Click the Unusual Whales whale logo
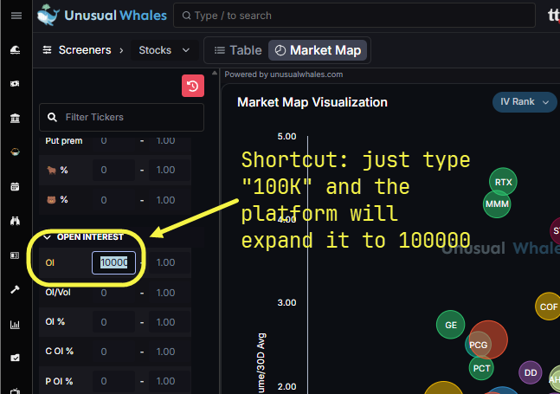The image size is (560, 394). [48, 15]
